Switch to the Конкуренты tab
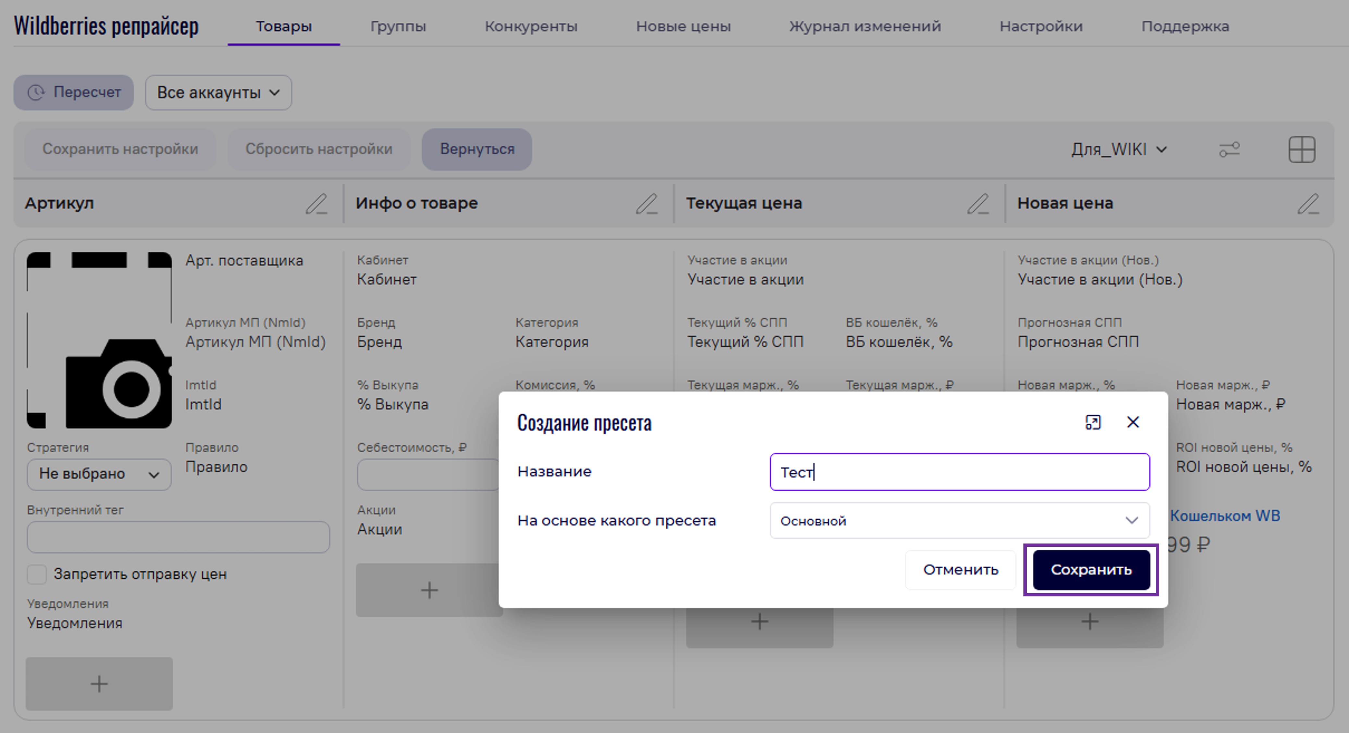The width and height of the screenshot is (1349, 733). click(x=530, y=26)
